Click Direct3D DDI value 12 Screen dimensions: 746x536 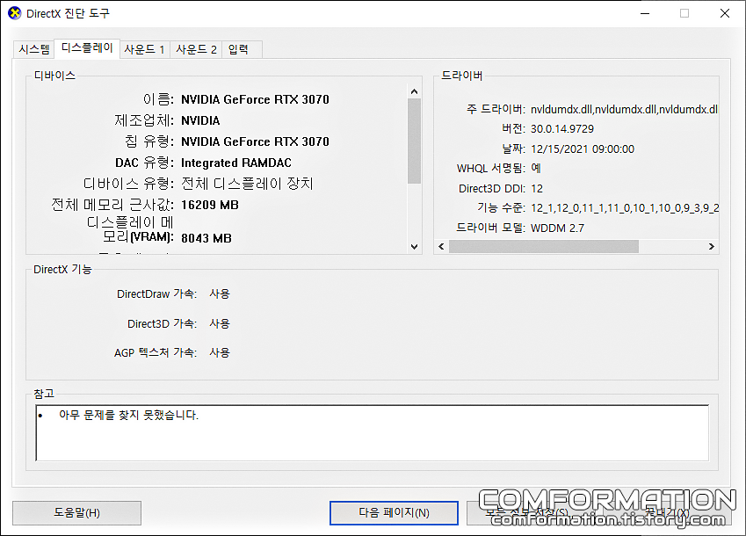click(x=537, y=189)
